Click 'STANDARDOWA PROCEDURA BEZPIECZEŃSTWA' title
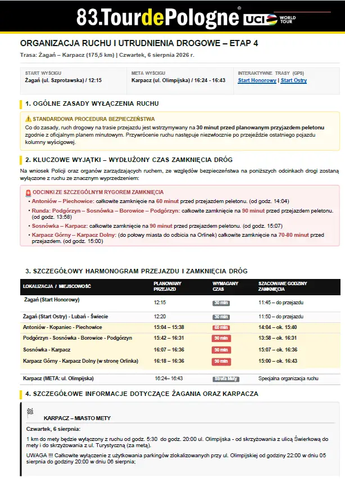345x482 pixels. tap(94, 119)
